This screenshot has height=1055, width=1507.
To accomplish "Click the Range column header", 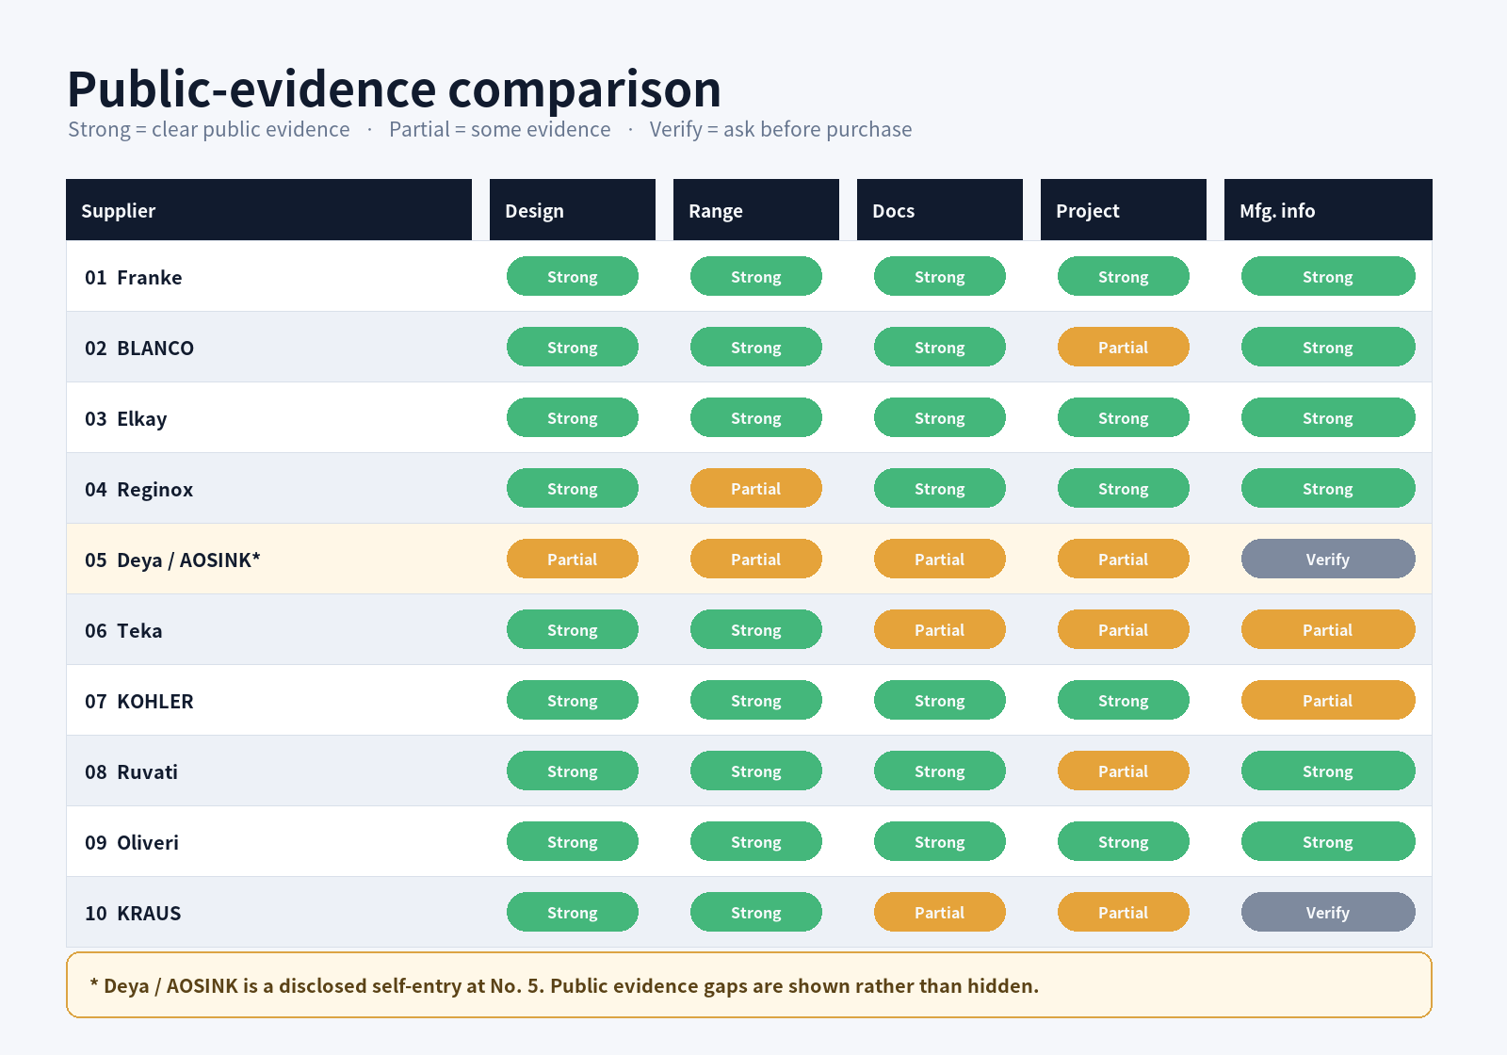I will [756, 210].
